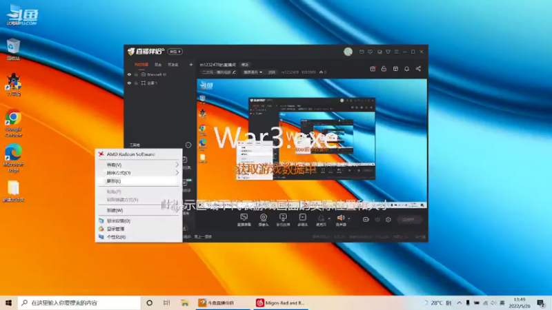Expand the speaker options arrow
This screenshot has width=552, height=310.
[x=349, y=218]
